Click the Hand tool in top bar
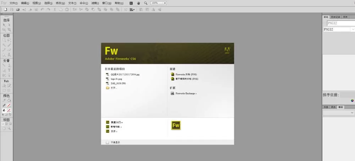This screenshot has height=161, width=355. [138, 3]
